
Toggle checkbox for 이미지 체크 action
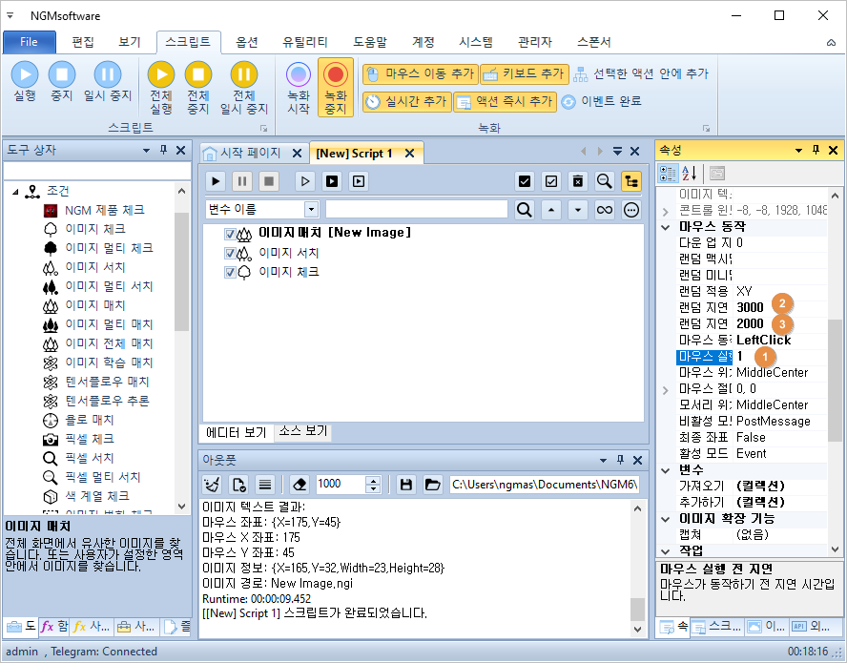pos(230,272)
